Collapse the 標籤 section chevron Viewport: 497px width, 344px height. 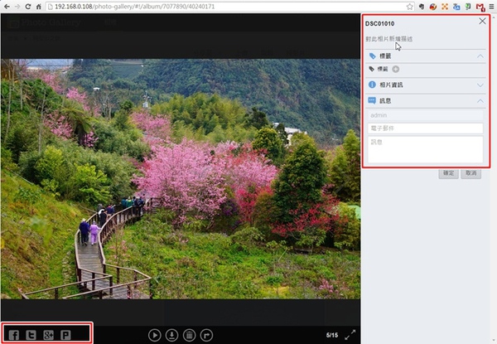480,56
